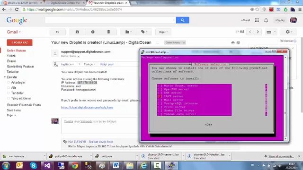Open Gmail product switcher dropdown
The width and height of the screenshot is (303, 170).
[14, 32]
